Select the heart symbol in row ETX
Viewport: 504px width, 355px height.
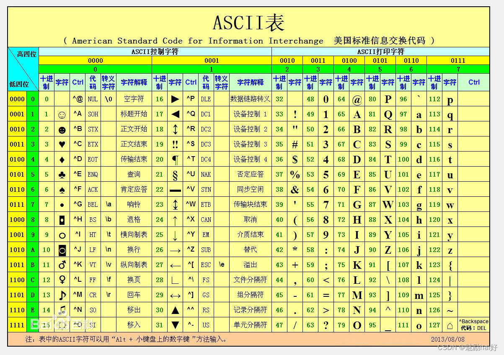62,144
